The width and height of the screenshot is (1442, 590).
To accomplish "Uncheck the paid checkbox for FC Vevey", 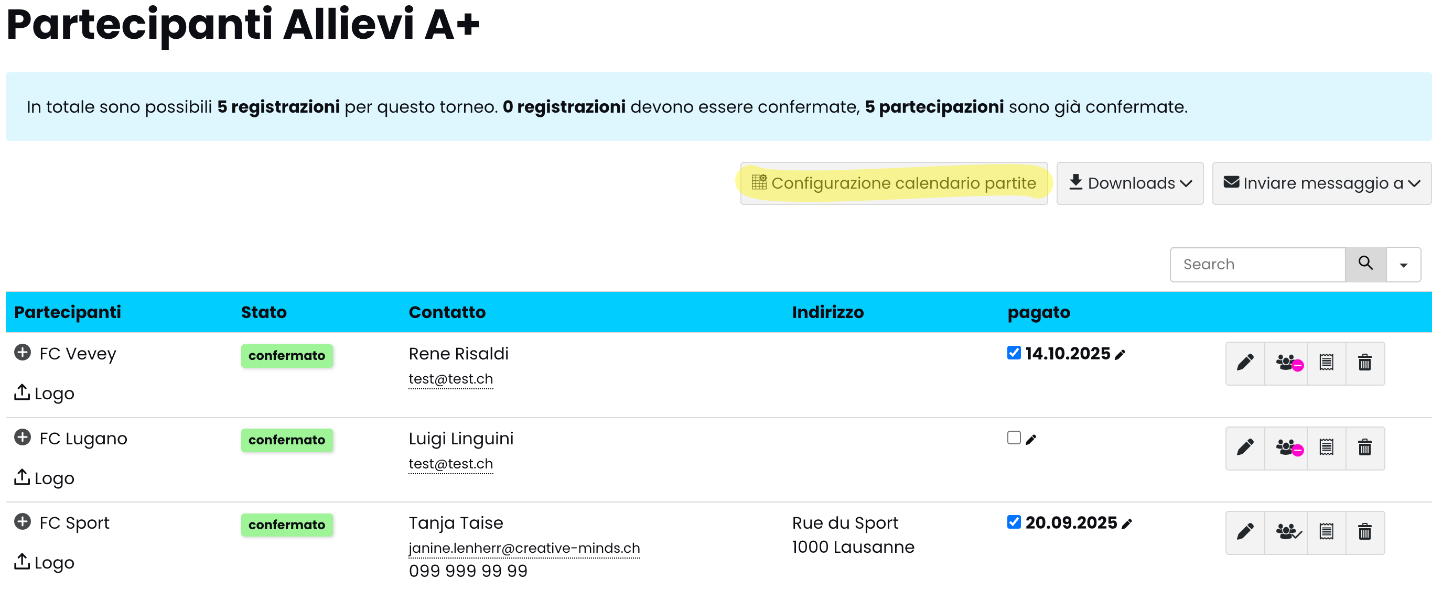I will point(1013,353).
